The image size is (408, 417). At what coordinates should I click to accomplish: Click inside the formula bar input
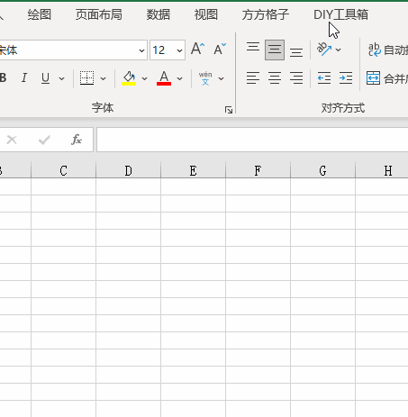click(252, 140)
